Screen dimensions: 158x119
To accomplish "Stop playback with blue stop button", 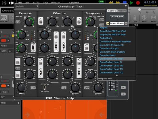I will [125, 2].
